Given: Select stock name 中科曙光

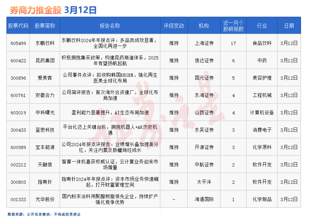Looking at the screenshot, I should click(45, 112).
